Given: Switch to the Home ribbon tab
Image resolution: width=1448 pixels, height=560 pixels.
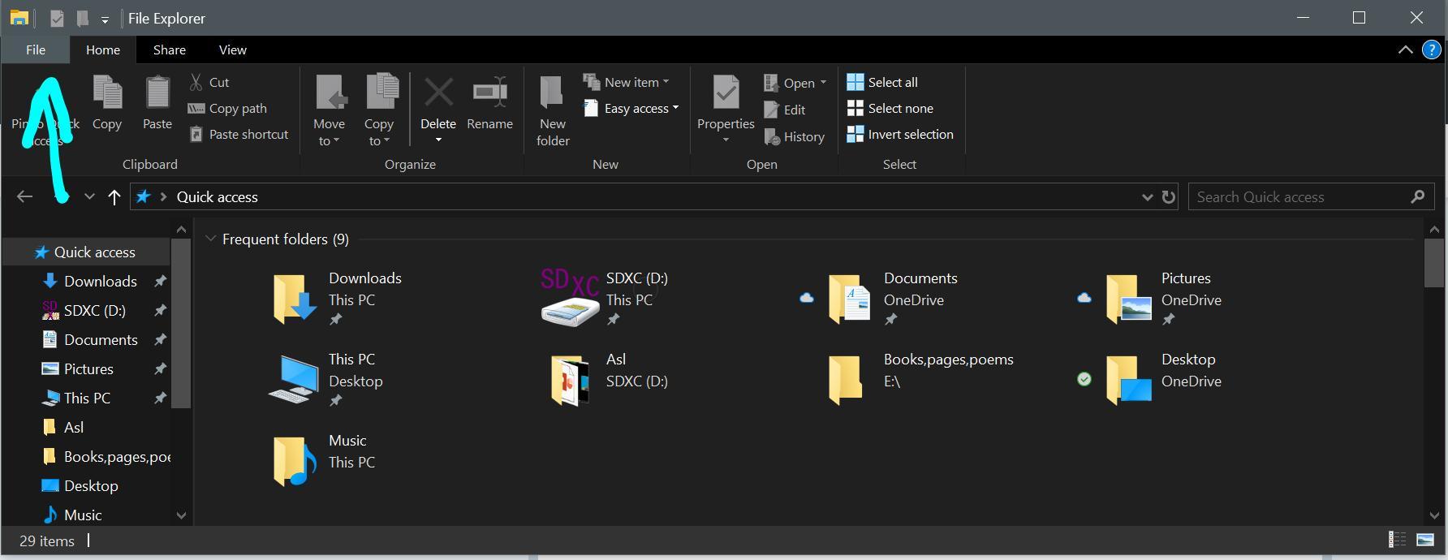Looking at the screenshot, I should point(103,50).
